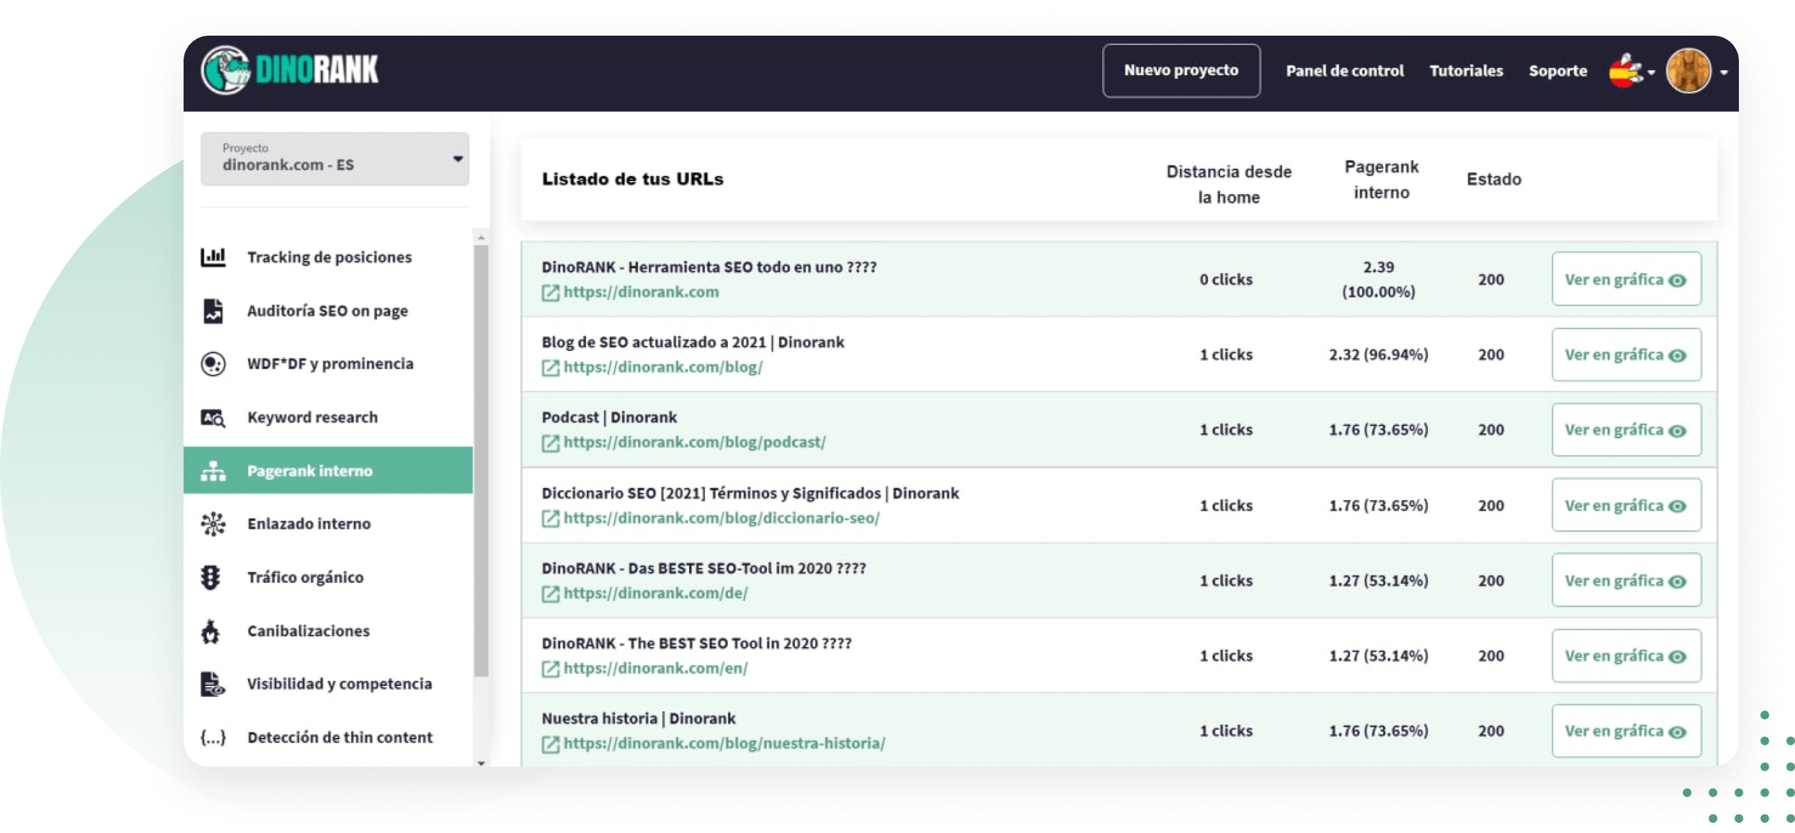Open the dinorank.com/blog/nuestra-historia/ link
This screenshot has height=833, width=1795.
click(725, 743)
